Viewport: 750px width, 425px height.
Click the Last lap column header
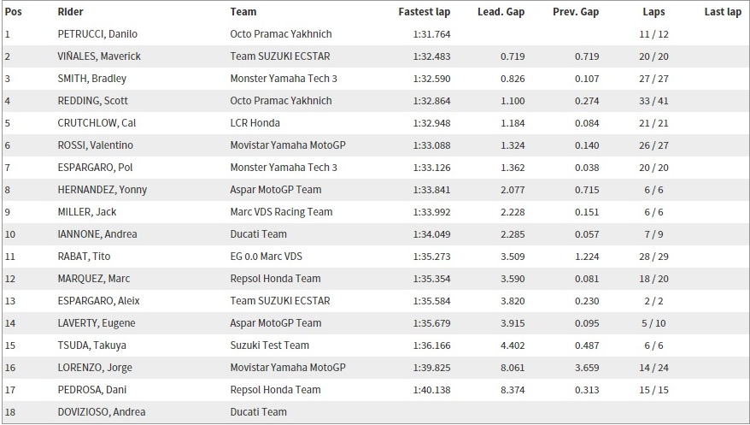(723, 12)
